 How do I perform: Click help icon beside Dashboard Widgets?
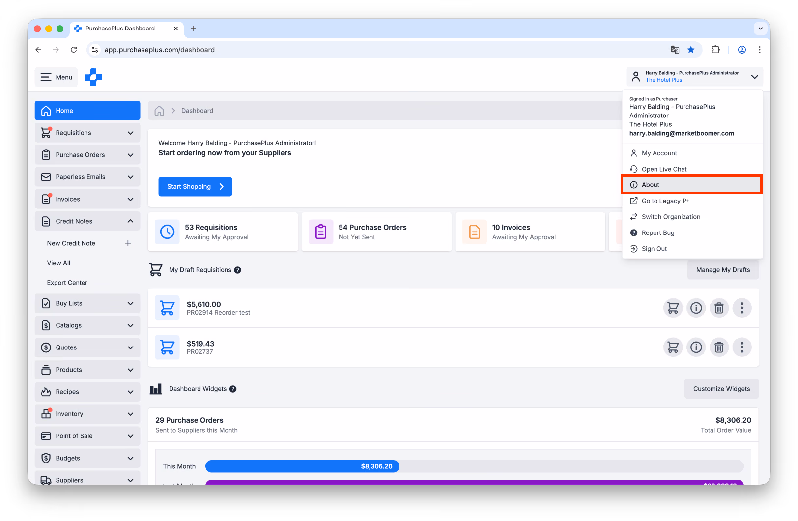(x=233, y=389)
